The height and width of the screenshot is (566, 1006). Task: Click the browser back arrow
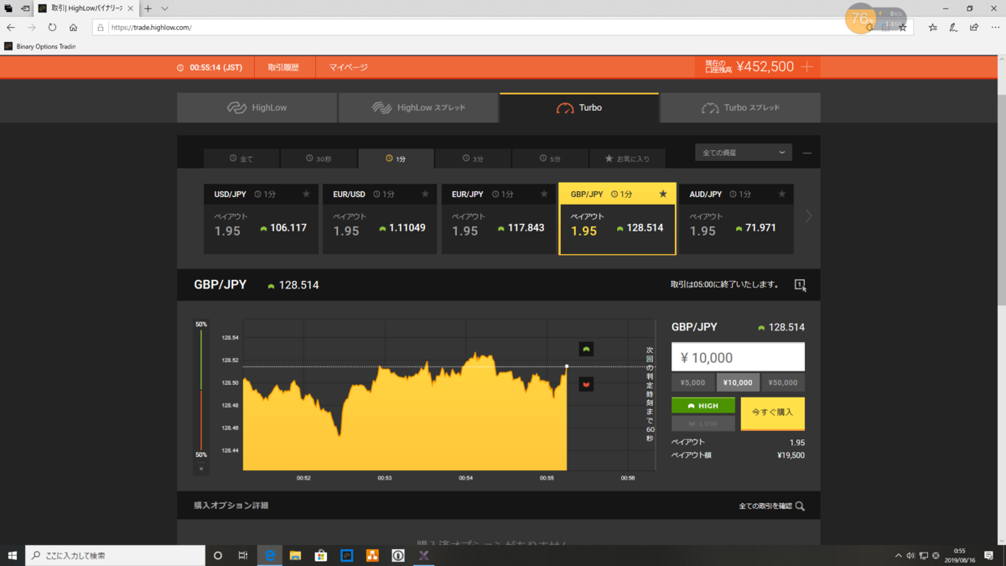pos(11,28)
